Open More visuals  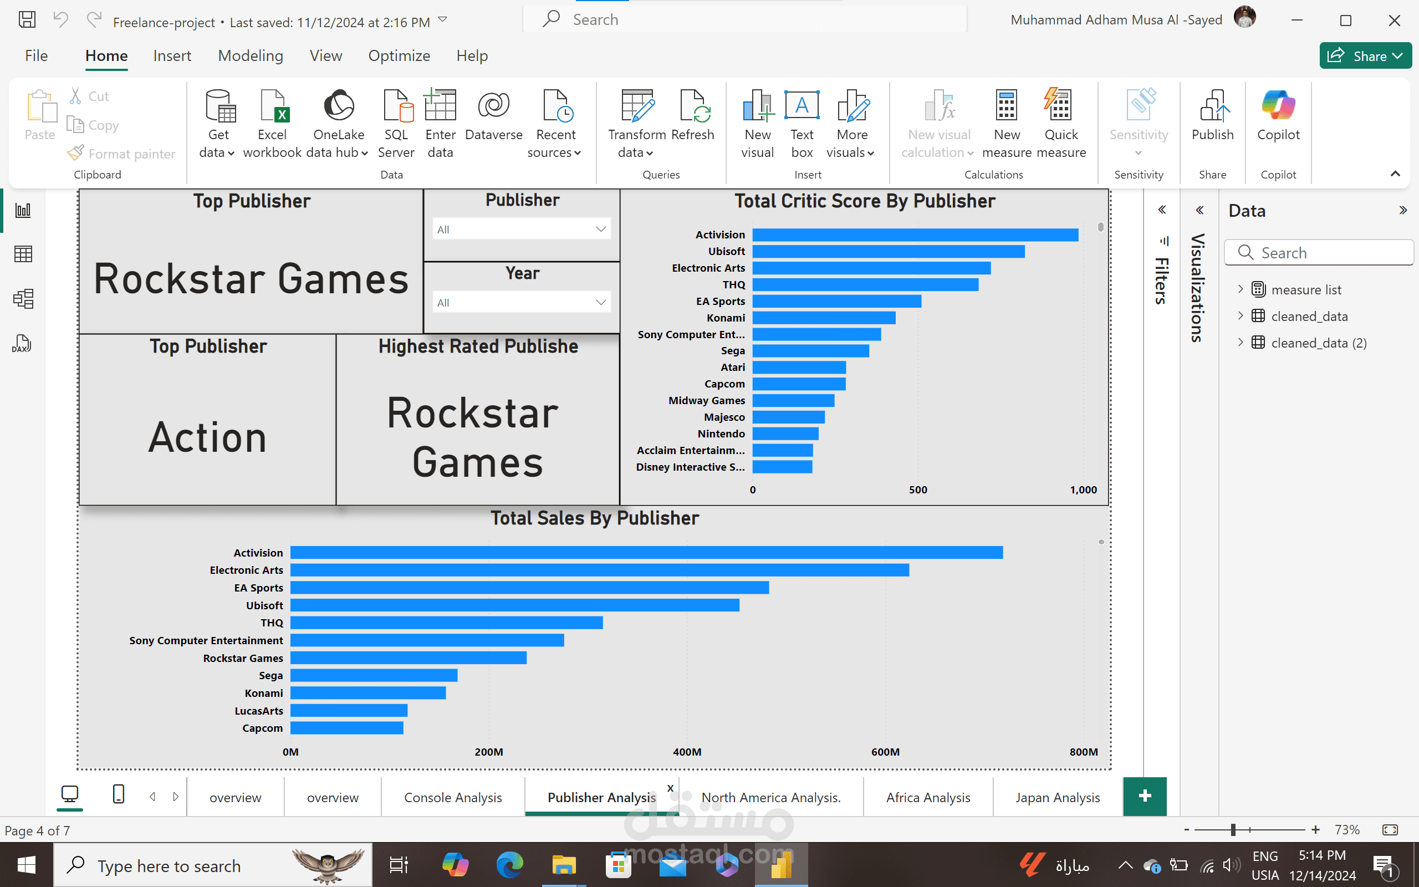coord(851,124)
